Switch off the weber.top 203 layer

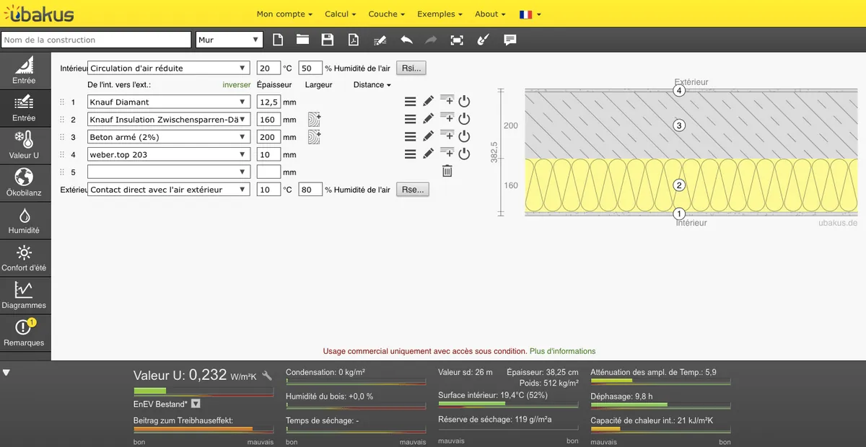(x=464, y=154)
